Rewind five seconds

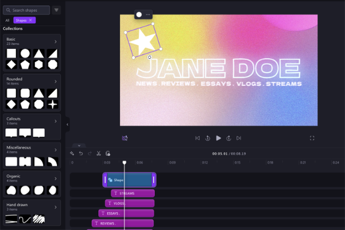click(207, 138)
